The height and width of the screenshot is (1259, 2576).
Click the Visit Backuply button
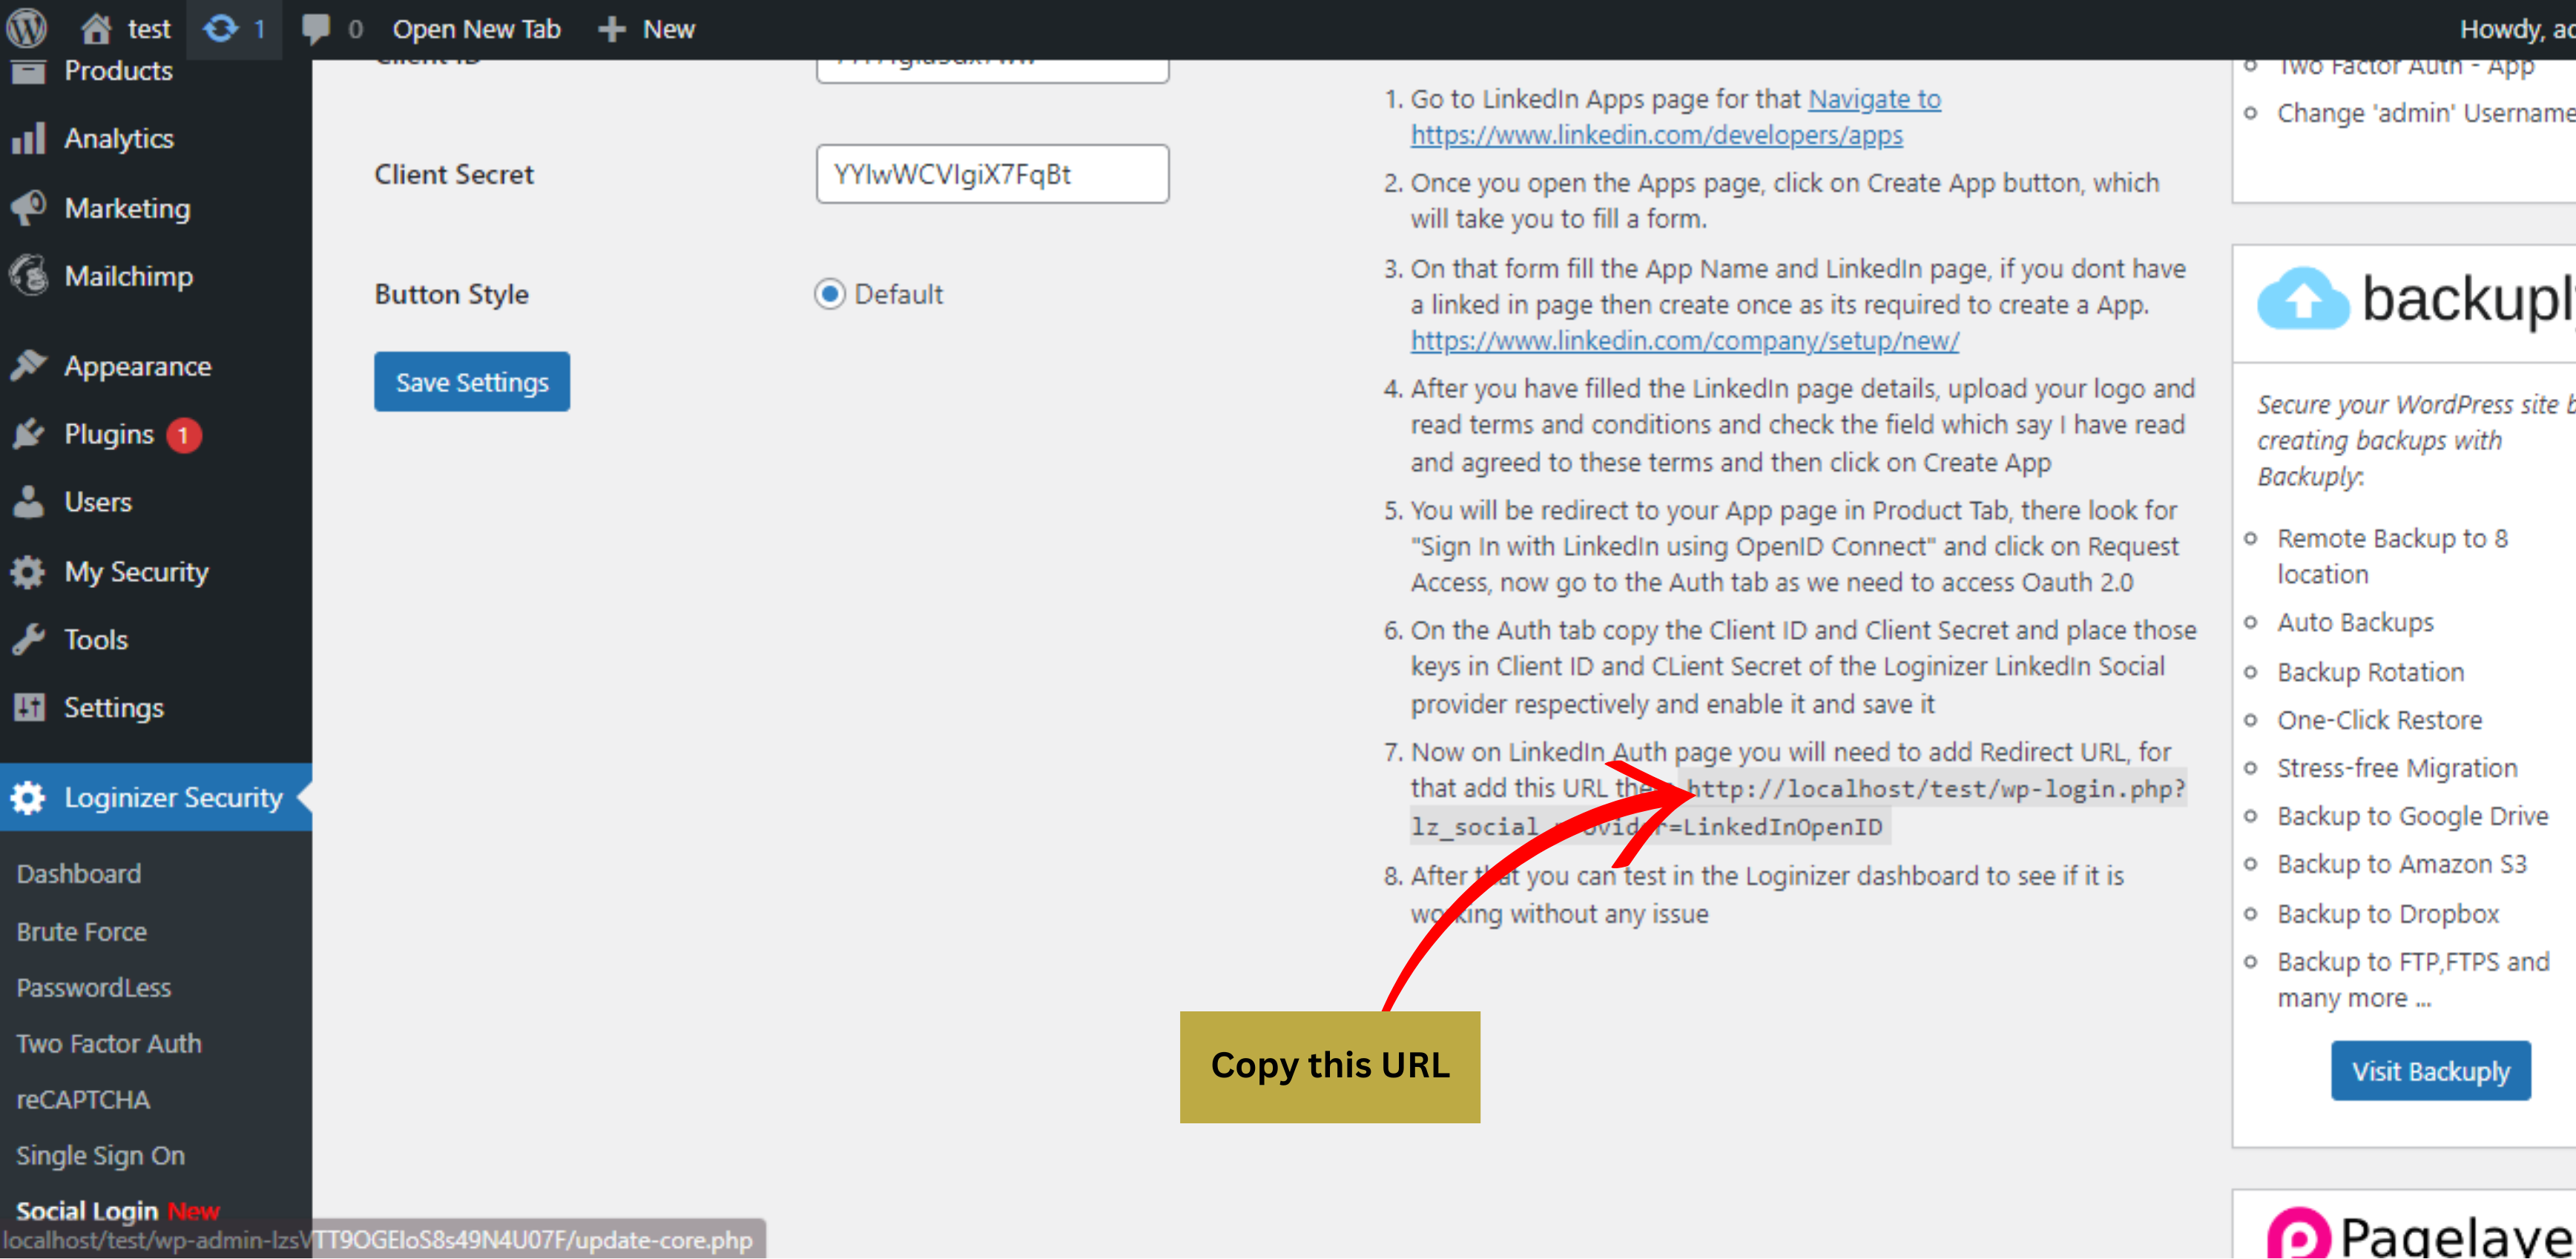click(x=2431, y=1071)
